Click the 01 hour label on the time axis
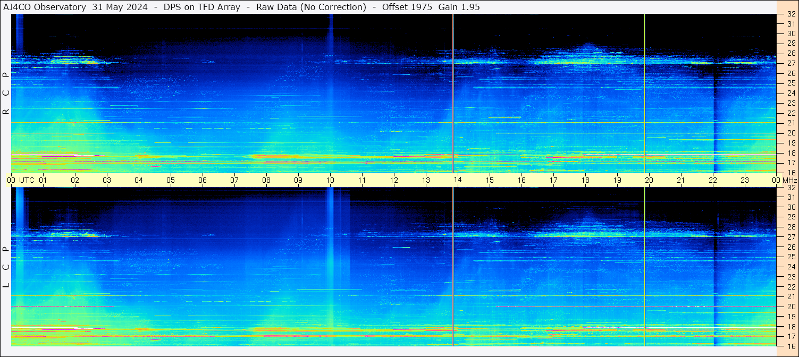799x357 pixels. click(x=43, y=180)
